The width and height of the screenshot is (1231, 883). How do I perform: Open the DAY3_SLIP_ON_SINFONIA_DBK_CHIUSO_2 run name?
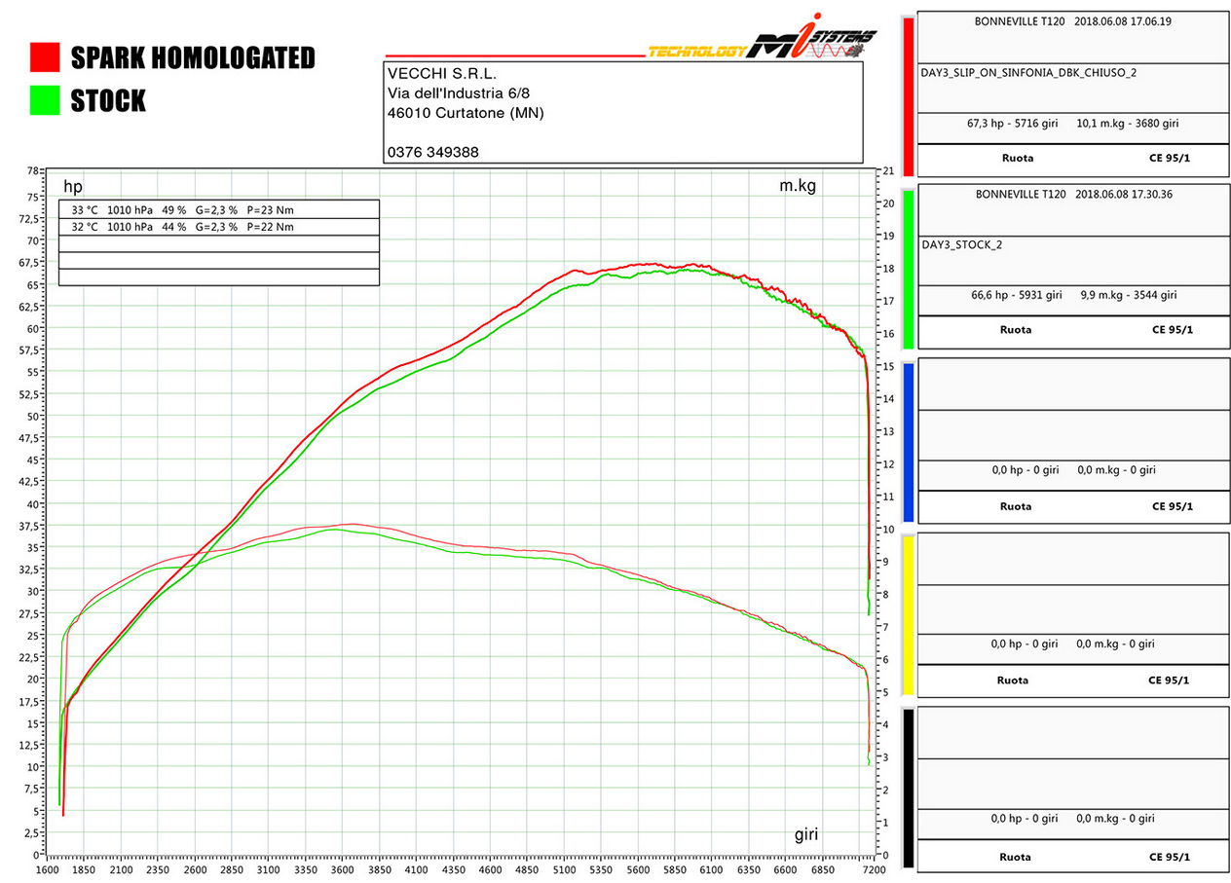tap(1028, 72)
